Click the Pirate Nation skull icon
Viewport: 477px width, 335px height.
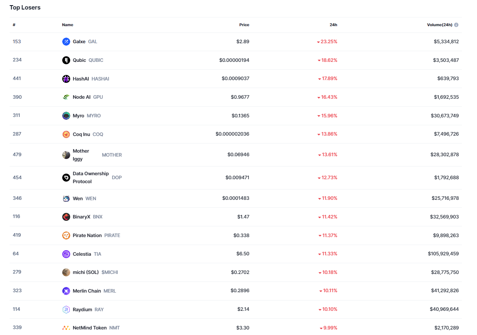point(66,235)
